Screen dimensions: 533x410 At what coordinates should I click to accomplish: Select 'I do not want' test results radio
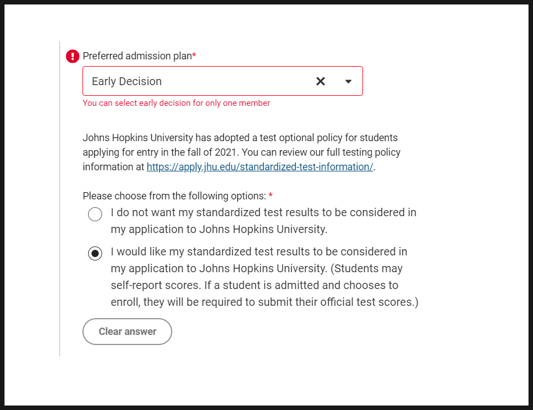pos(95,214)
